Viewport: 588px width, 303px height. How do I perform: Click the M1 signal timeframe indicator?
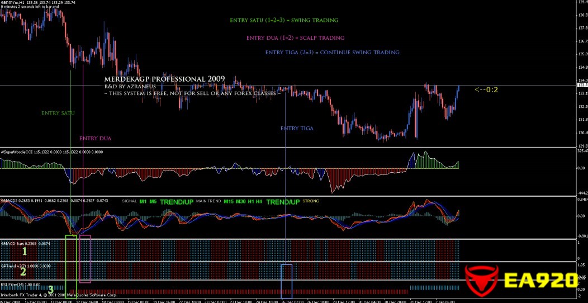143,201
